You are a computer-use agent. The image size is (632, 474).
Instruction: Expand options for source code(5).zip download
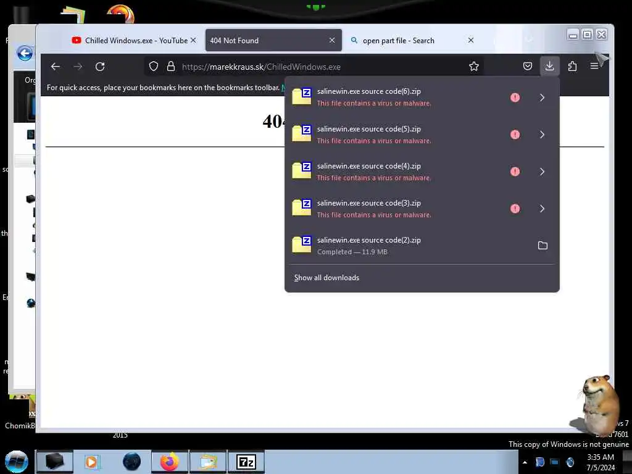[542, 135]
